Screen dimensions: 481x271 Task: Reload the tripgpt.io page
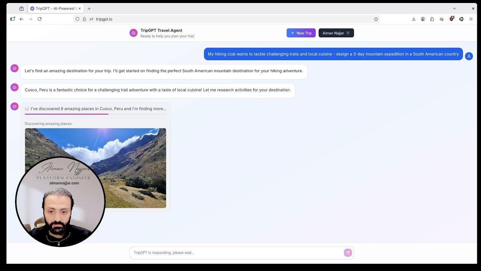(x=39, y=19)
